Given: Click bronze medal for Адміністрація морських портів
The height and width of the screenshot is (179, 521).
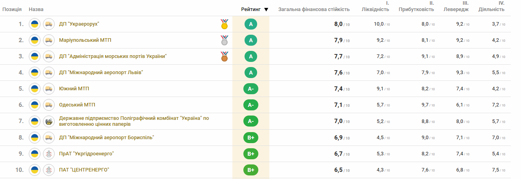Looking at the screenshot, I should point(224,57).
